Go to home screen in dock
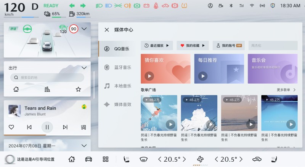Image resolution: width=305 pixels, height=167 pixels. [x=72, y=159]
